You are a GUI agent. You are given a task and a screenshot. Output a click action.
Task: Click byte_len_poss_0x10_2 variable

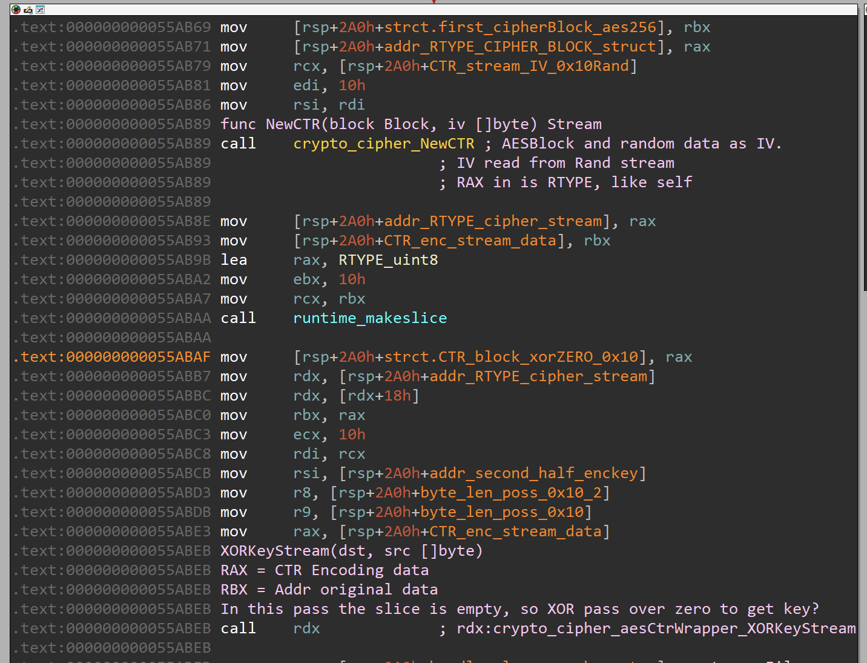(x=511, y=493)
